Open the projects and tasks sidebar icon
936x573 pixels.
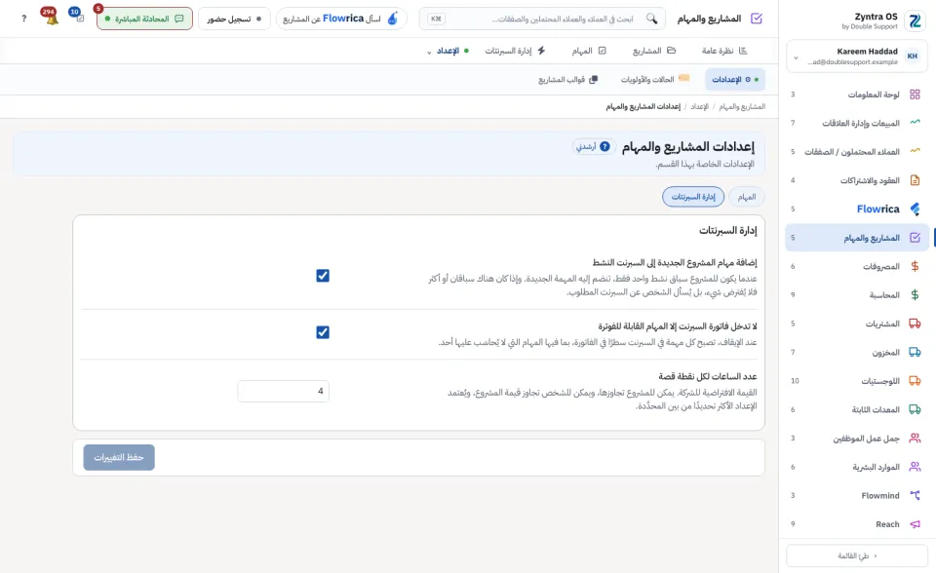[x=915, y=237]
